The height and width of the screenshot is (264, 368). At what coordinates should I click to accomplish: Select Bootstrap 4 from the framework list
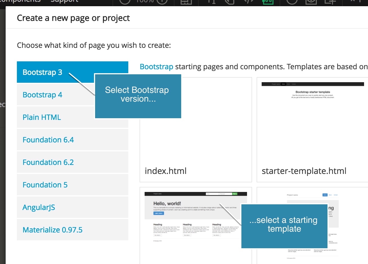pos(42,95)
